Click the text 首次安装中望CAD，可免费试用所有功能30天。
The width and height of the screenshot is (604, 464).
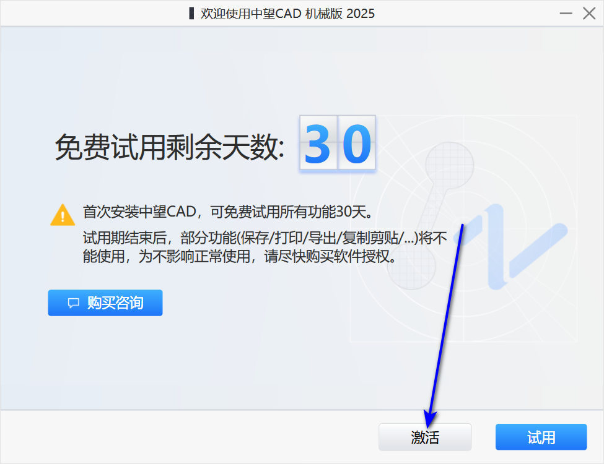[227, 212]
